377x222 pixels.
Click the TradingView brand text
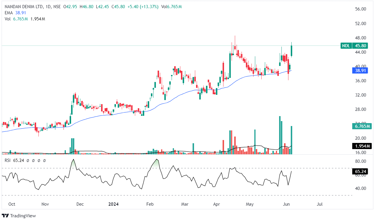23,216
